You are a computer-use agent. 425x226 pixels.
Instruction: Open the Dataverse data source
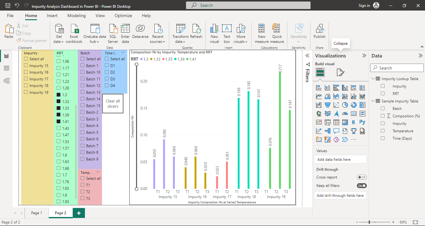tap(140, 31)
